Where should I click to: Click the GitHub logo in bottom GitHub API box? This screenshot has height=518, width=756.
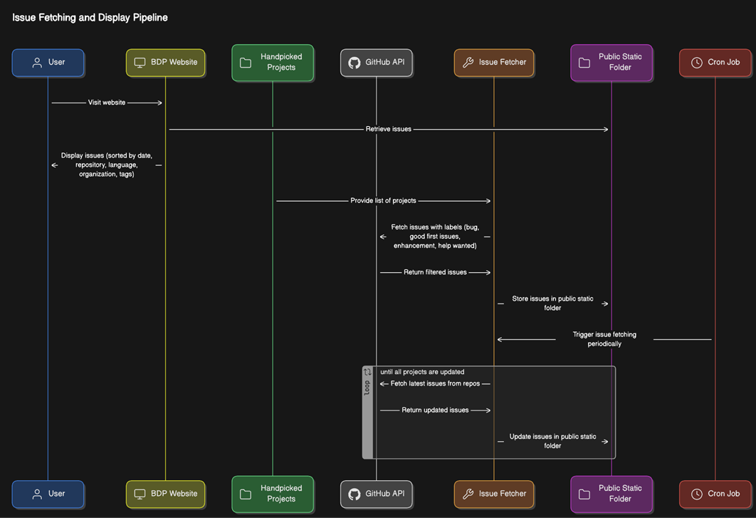click(354, 494)
